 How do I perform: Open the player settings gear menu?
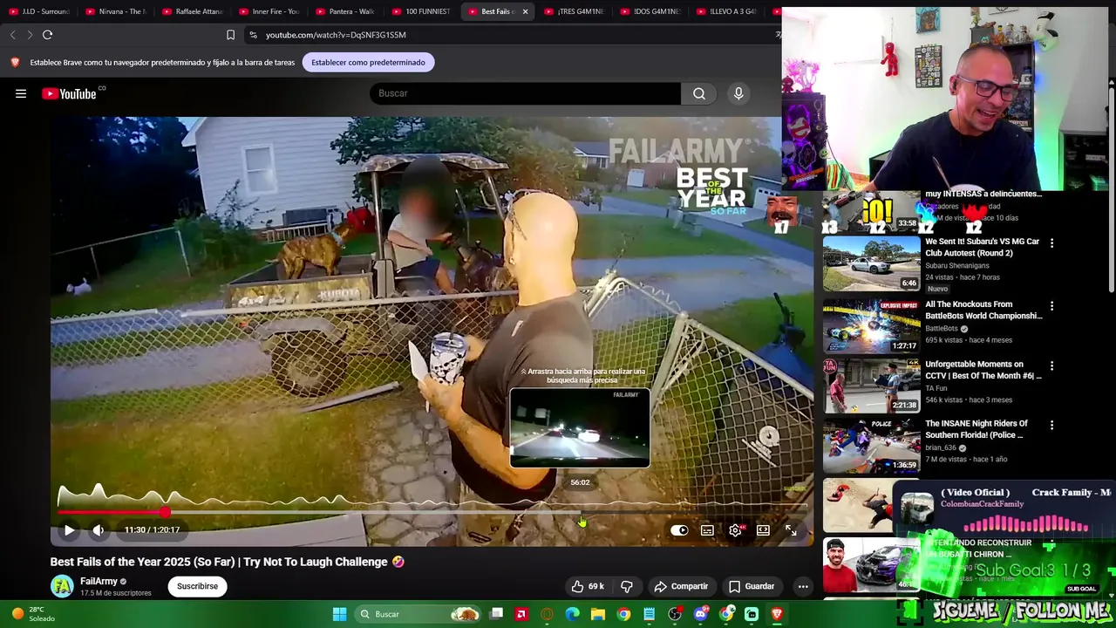736,529
